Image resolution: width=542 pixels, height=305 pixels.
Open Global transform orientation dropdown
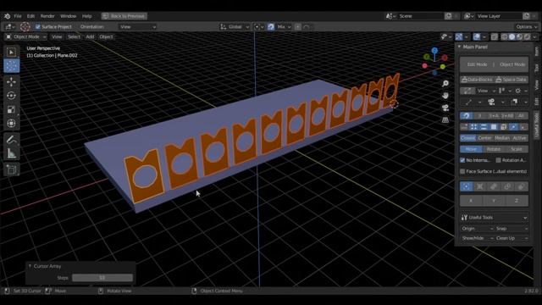click(x=235, y=26)
